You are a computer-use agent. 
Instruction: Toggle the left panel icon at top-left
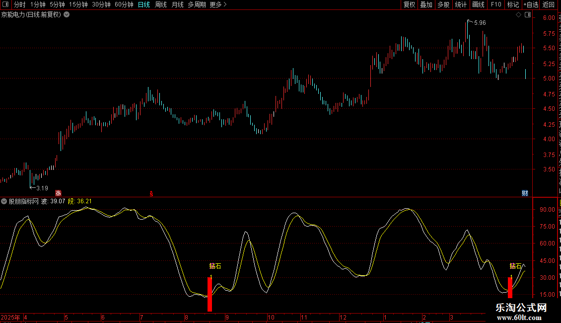[x=5, y=4]
